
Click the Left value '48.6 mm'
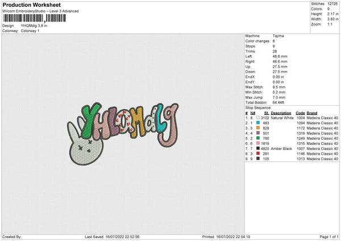(x=280, y=56)
